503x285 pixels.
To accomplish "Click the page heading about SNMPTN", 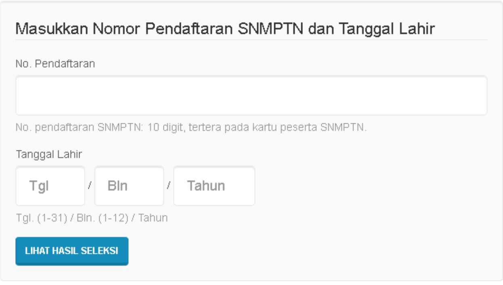I will pyautogui.click(x=182, y=25).
